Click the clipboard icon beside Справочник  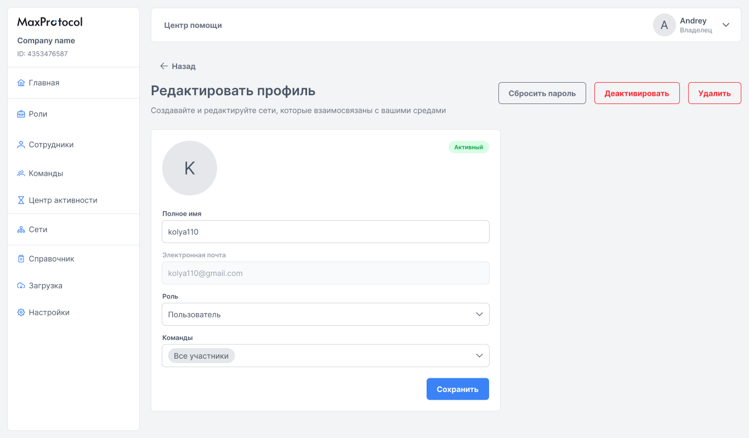pos(21,259)
